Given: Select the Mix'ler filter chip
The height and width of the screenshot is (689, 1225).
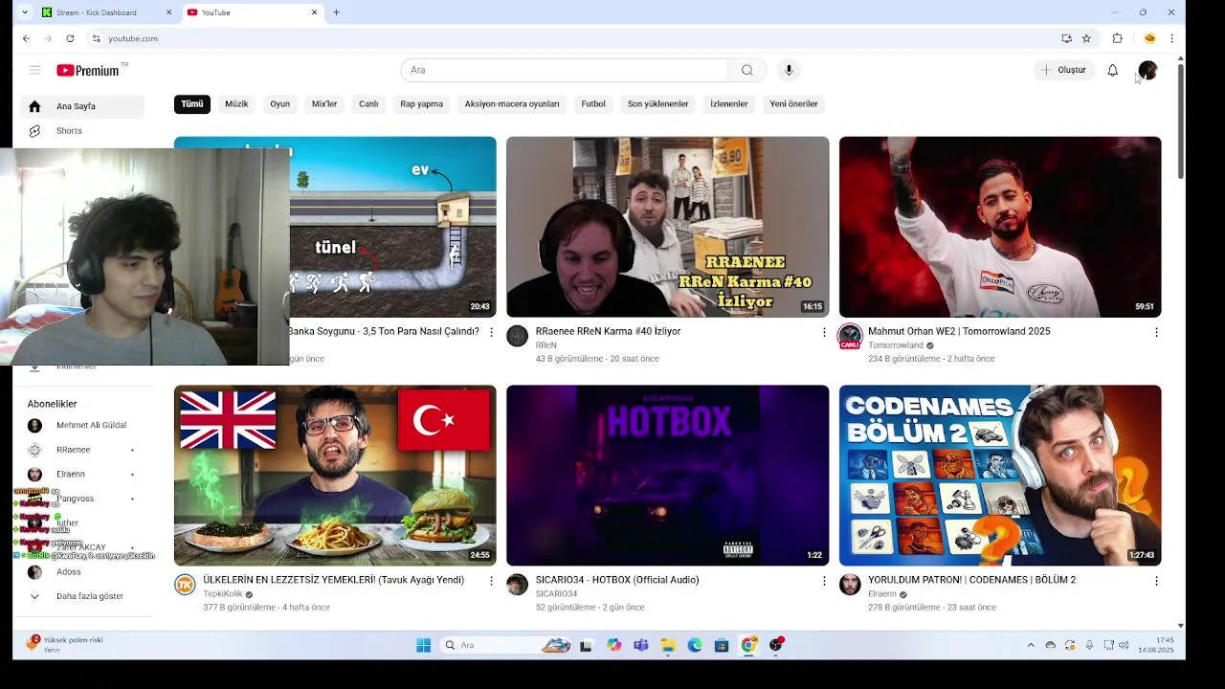Looking at the screenshot, I should click(x=324, y=103).
